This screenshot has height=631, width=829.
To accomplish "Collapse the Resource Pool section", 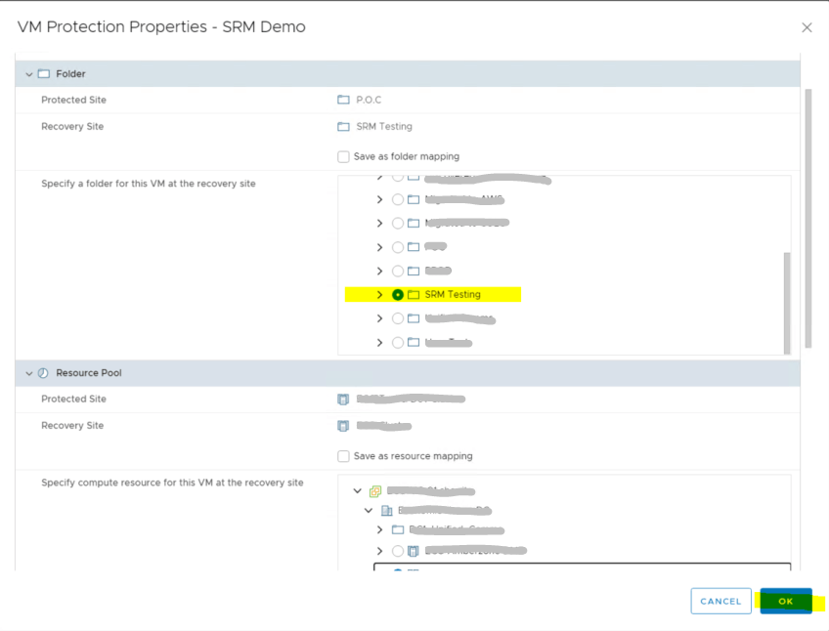I will (29, 373).
